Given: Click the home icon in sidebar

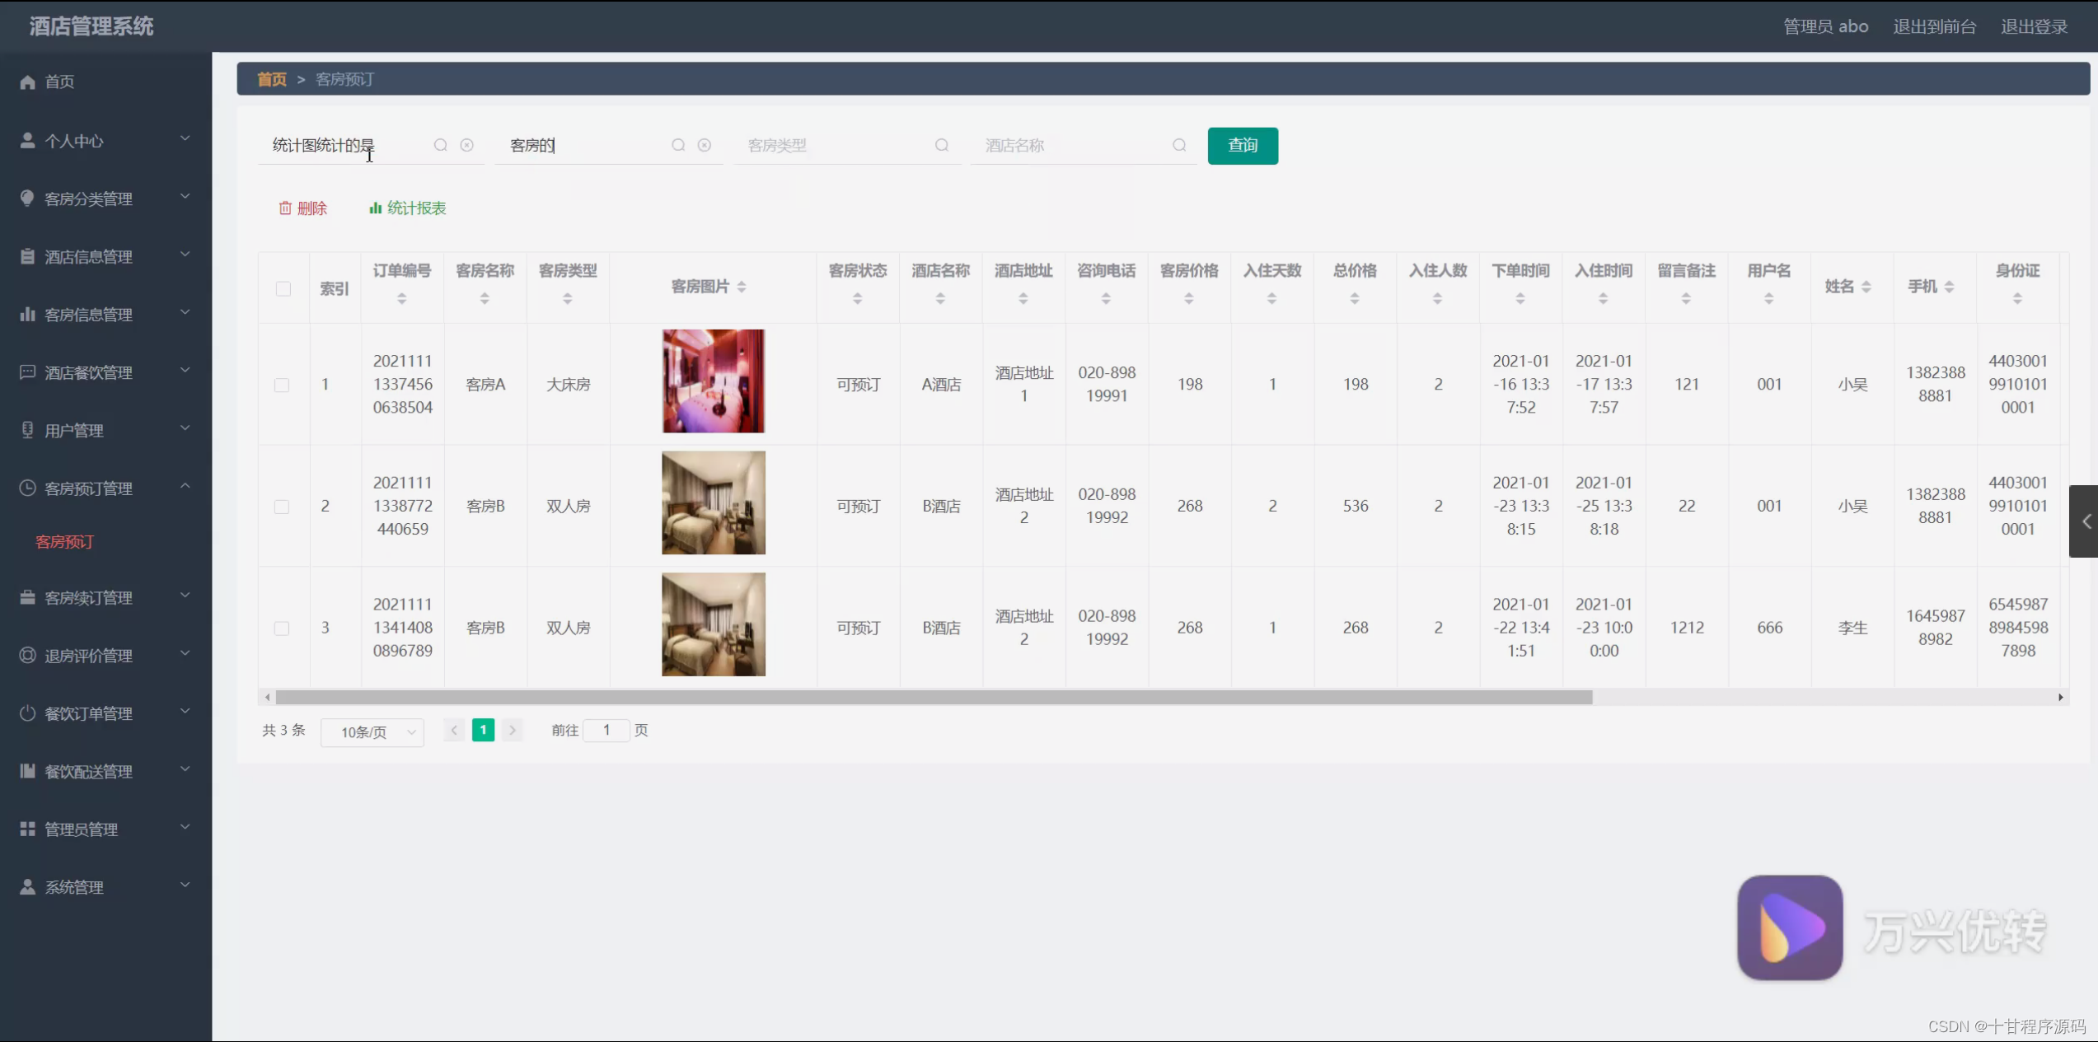Looking at the screenshot, I should (x=27, y=82).
